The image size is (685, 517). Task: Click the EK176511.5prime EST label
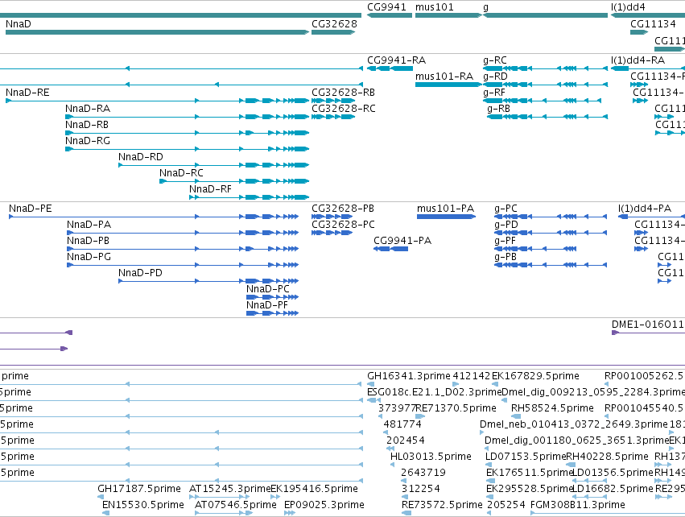pos(530,473)
